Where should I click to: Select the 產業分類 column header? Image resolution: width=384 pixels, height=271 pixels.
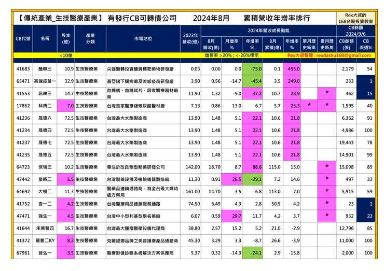coord(90,39)
